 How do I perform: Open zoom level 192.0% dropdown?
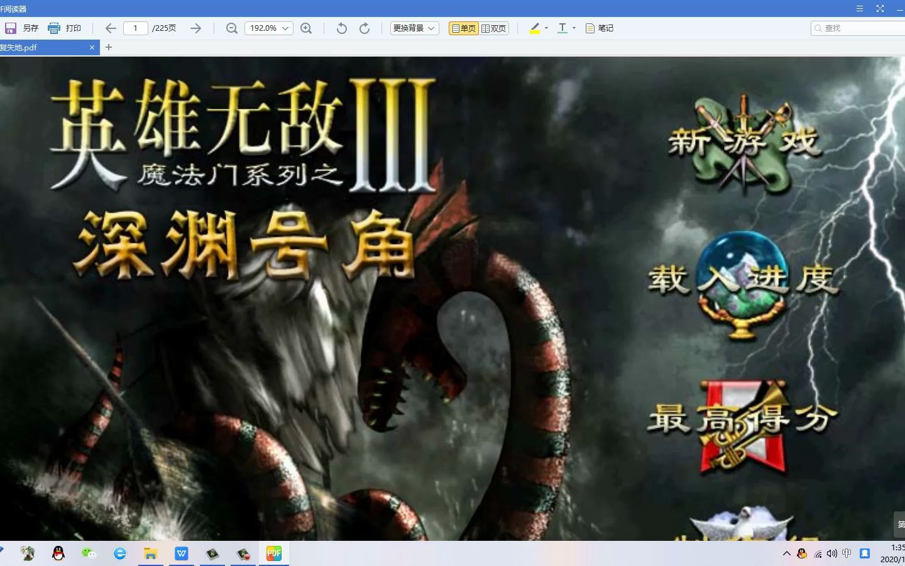(268, 28)
